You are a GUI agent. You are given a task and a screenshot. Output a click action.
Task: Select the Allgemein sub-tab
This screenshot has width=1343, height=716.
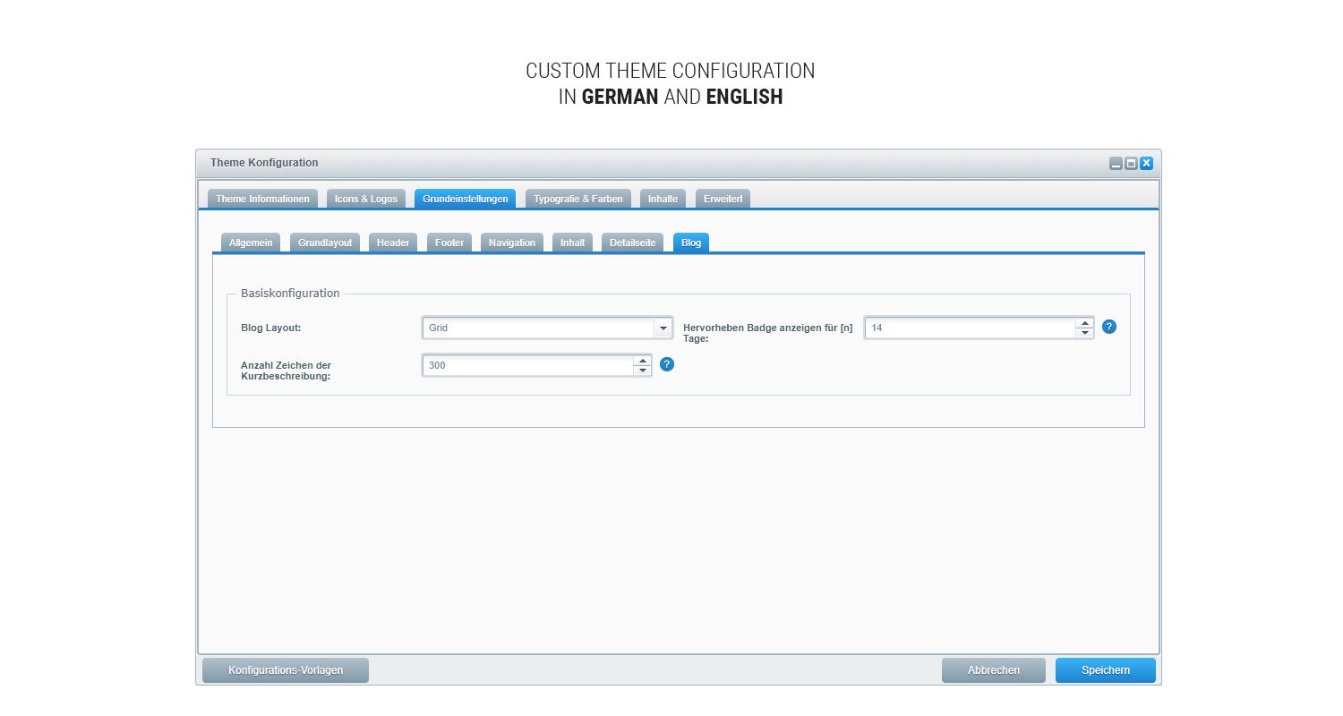click(x=251, y=243)
